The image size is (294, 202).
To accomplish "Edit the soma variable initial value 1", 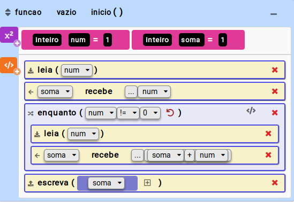I will point(223,40).
